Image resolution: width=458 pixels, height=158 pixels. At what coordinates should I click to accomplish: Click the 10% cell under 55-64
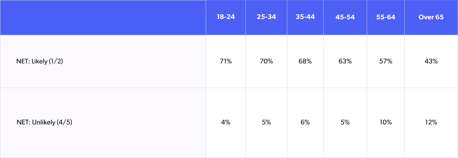click(385, 122)
